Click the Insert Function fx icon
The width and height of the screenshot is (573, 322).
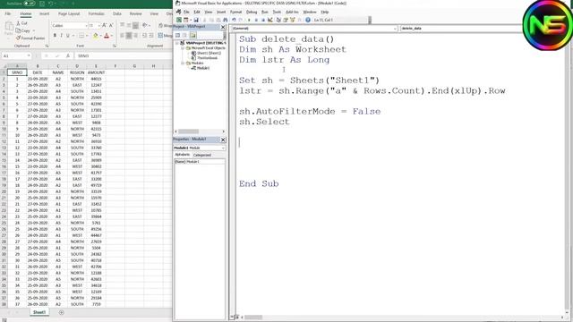[68, 55]
